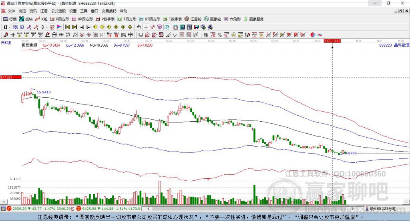Screen dimensions: 410x221
Task: Toggle the crosshair cursor tool
Action: coord(146,27)
